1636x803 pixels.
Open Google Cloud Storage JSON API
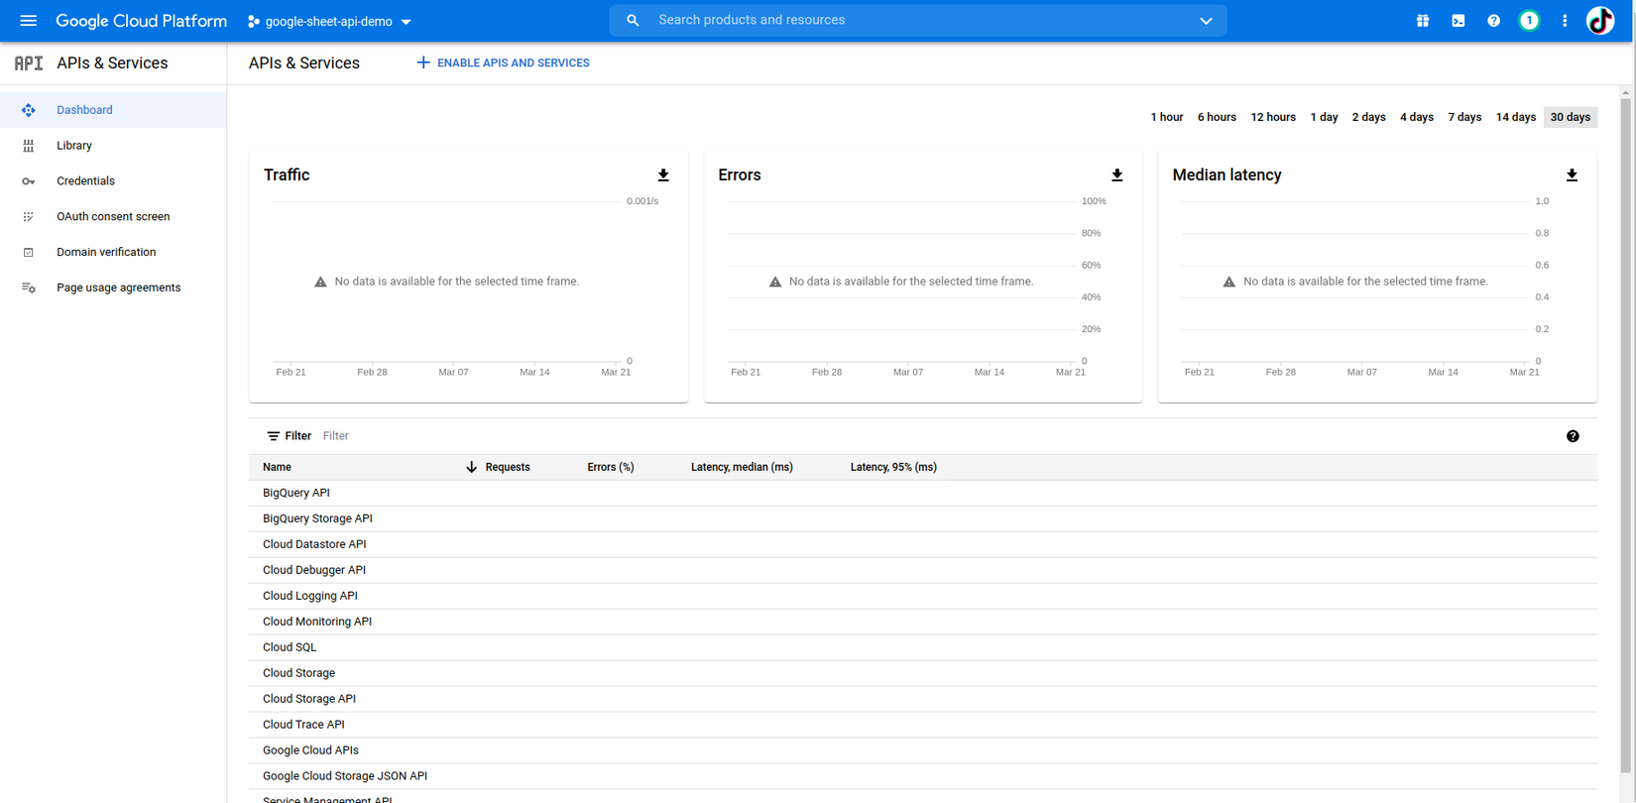pyautogui.click(x=345, y=776)
